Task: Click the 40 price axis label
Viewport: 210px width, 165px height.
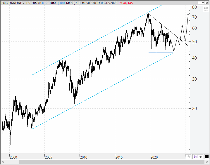Action: click(194, 58)
